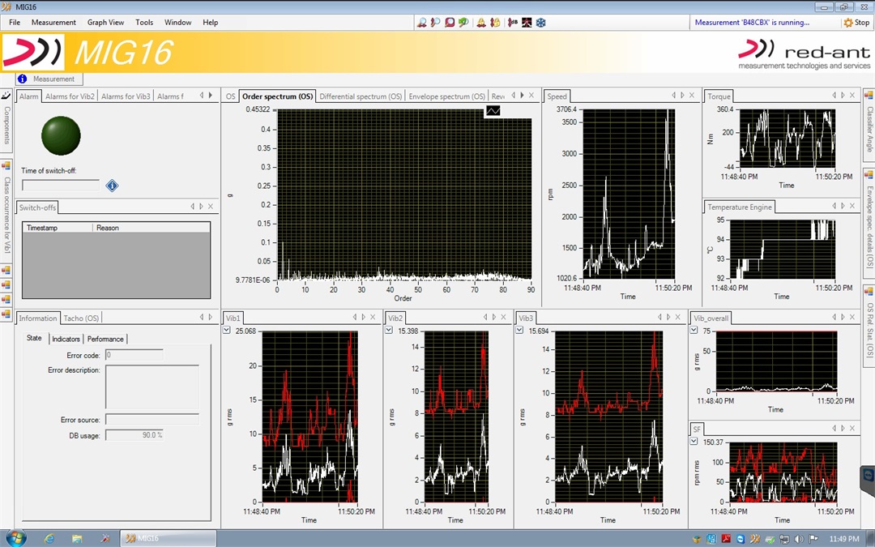Image resolution: width=875 pixels, height=547 pixels.
Task: Click the line-graph icon above Order spectrum plot
Action: 493,110
